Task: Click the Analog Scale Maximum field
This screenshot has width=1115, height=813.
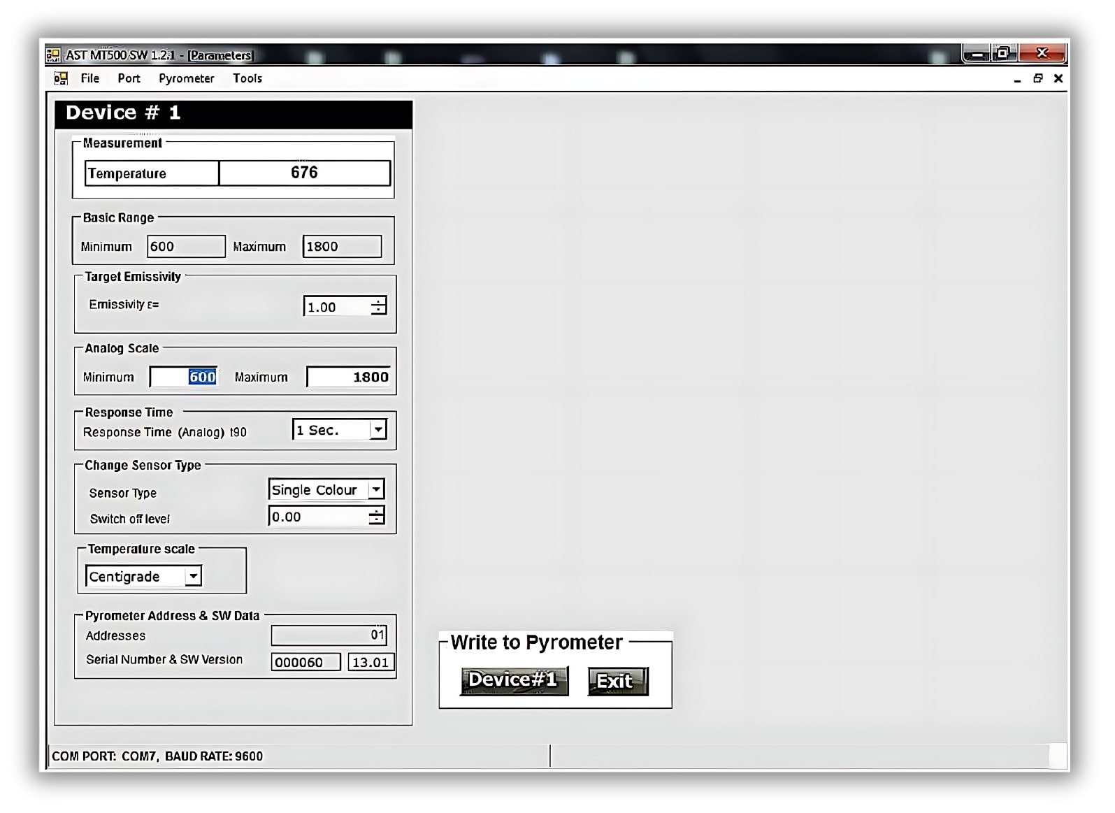Action: pyautogui.click(x=348, y=377)
